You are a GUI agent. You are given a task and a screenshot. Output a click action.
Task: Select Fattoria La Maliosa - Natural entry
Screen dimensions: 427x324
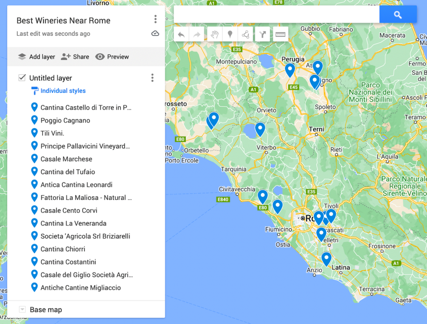point(86,197)
